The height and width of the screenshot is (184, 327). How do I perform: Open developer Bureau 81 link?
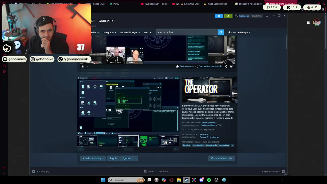[204, 135]
